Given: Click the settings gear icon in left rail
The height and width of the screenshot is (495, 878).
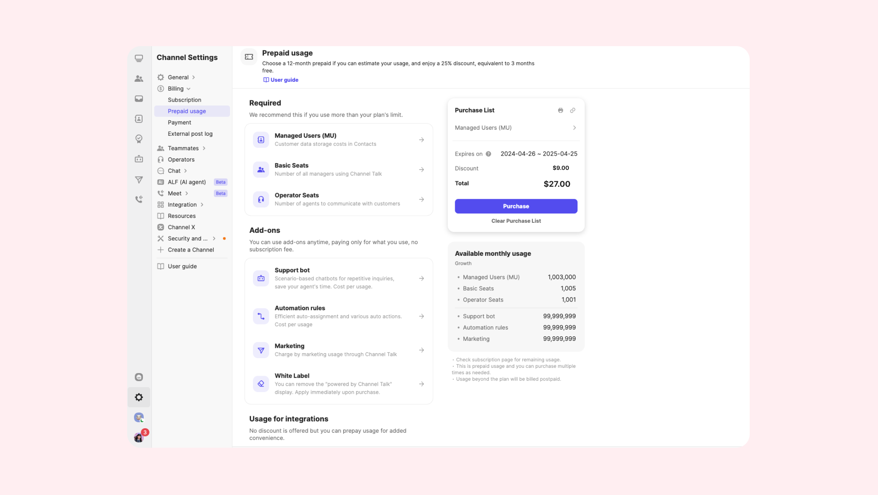Looking at the screenshot, I should (139, 397).
